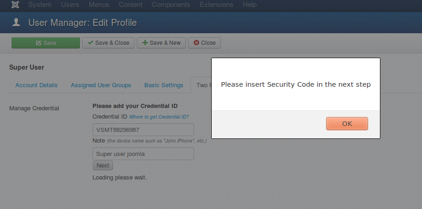
Task: Open the System menu
Action: 40,5
